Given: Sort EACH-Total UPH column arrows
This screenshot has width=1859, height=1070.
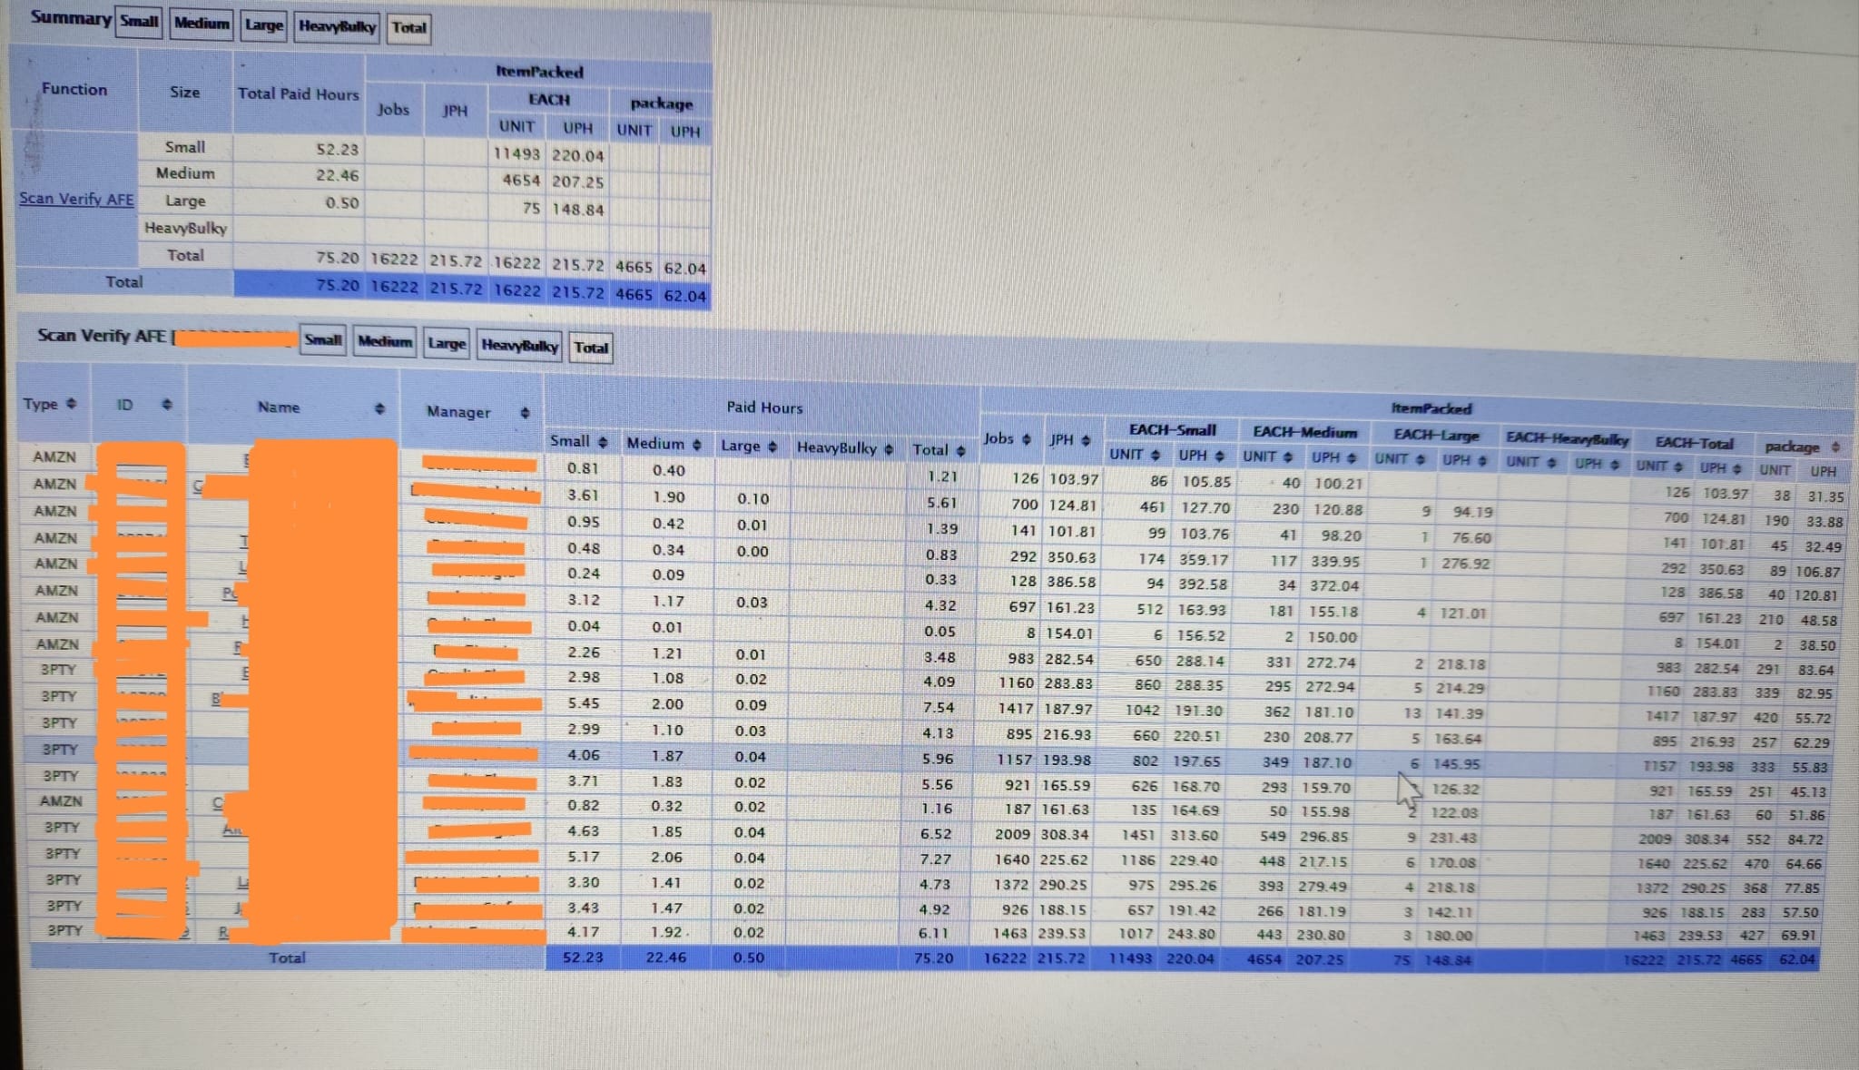Looking at the screenshot, I should pos(1738,468).
